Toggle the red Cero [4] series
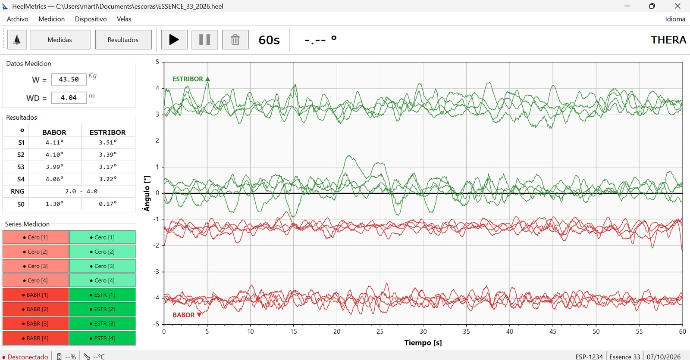Viewport: 690px width, 360px height. (36, 280)
